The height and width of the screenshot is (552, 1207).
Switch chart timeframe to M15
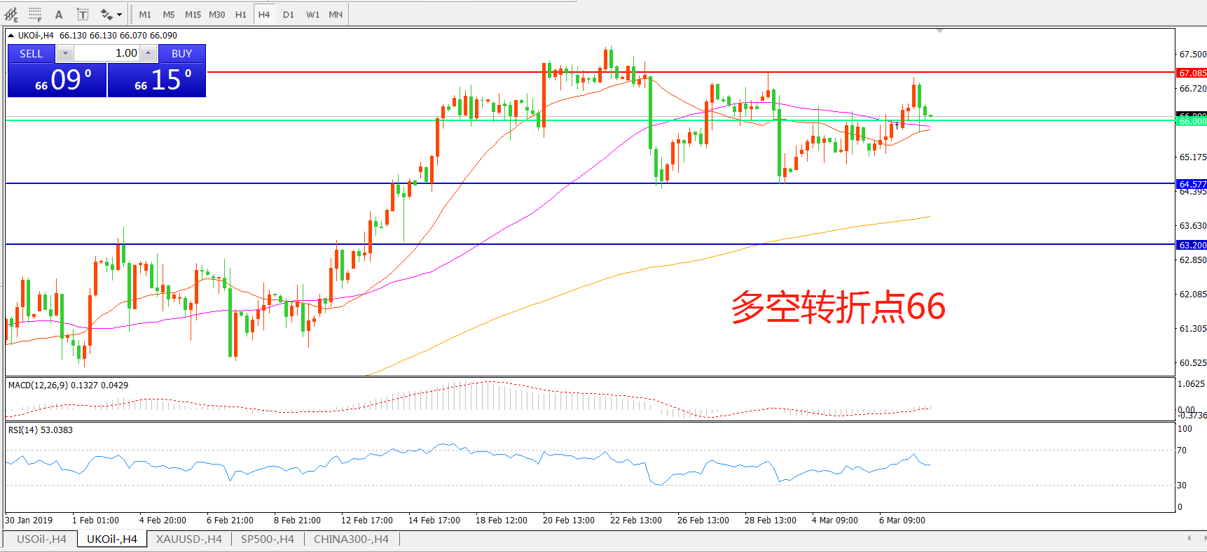(x=193, y=14)
